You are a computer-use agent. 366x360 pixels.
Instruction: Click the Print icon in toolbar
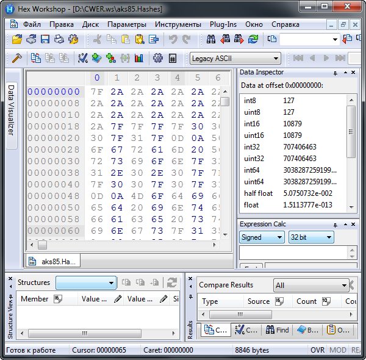pos(59,40)
